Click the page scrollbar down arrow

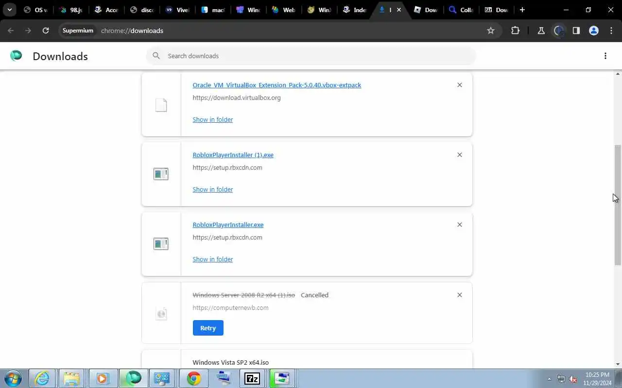[618, 364]
